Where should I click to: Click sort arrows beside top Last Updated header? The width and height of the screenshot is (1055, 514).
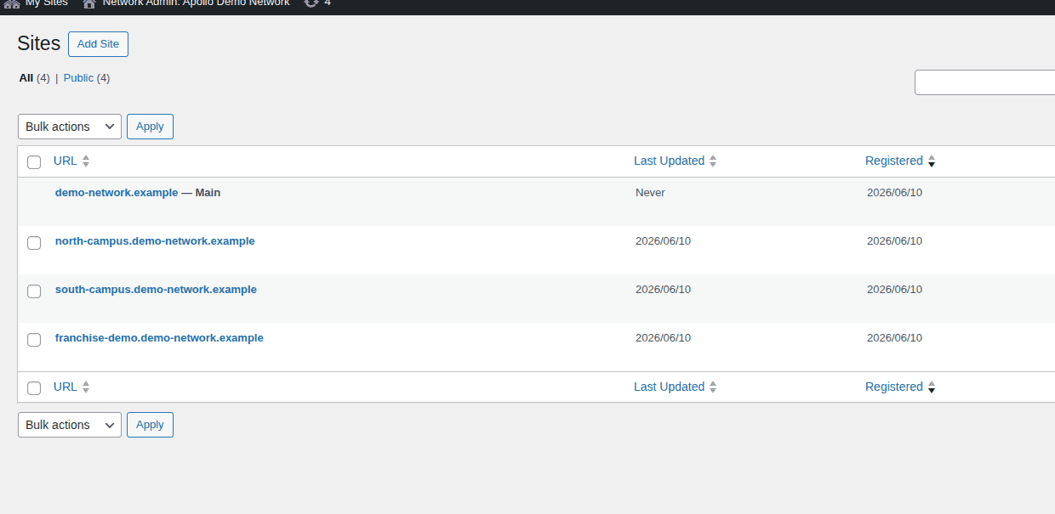point(713,161)
